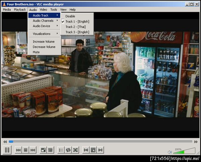Screen dimensions: 201x162
Task: Click the blue seek position handle
Action: pos(11,142)
